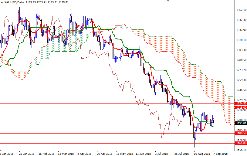Click the 1224.50 red price tag
The image size is (247, 156).
click(241, 103)
